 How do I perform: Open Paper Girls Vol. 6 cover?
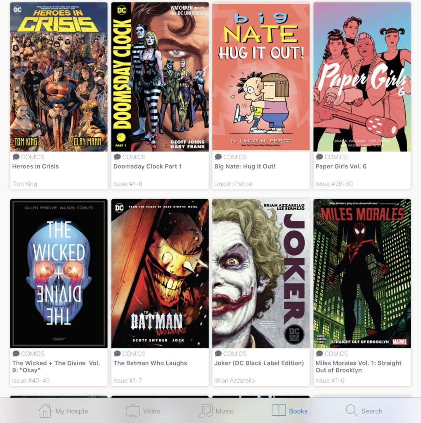362,77
